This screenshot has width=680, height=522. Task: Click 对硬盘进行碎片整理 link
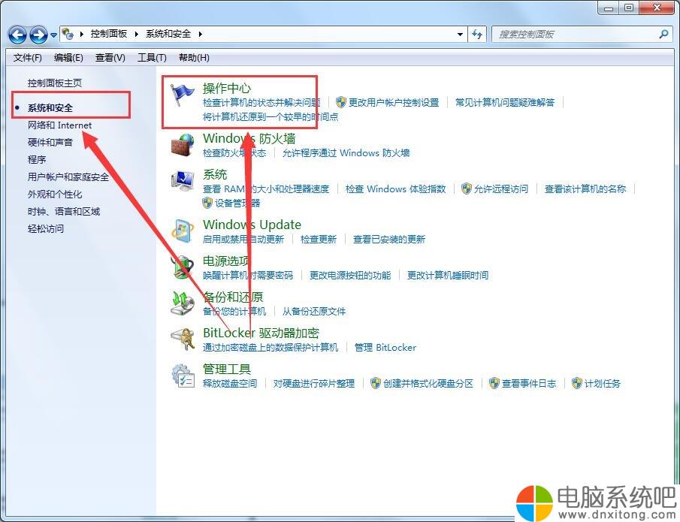(x=313, y=384)
